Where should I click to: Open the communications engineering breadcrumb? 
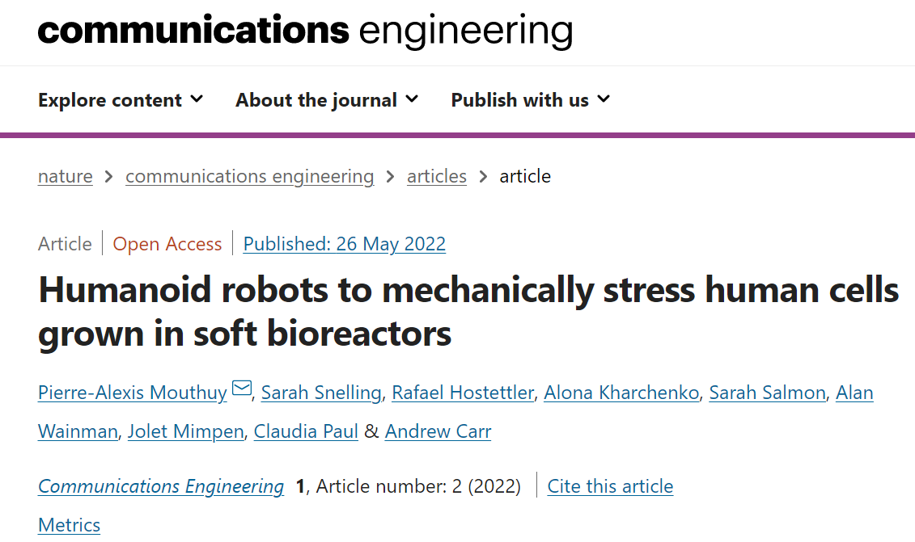pyautogui.click(x=250, y=176)
